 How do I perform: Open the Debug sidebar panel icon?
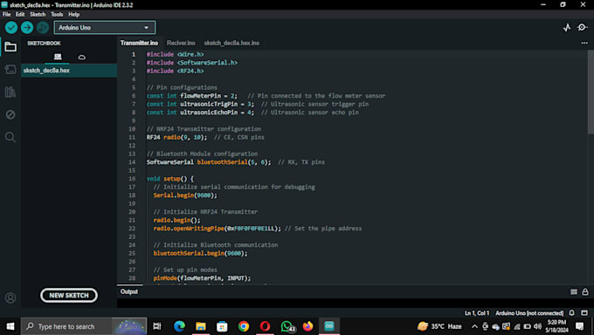click(10, 114)
